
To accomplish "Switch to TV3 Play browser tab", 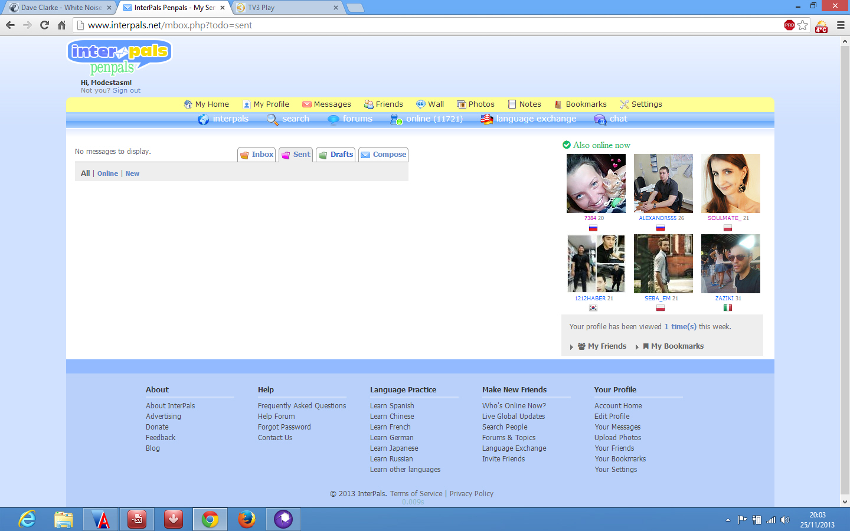I will coord(287,8).
